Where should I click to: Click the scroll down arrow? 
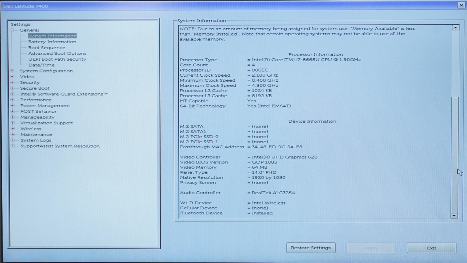(x=454, y=216)
